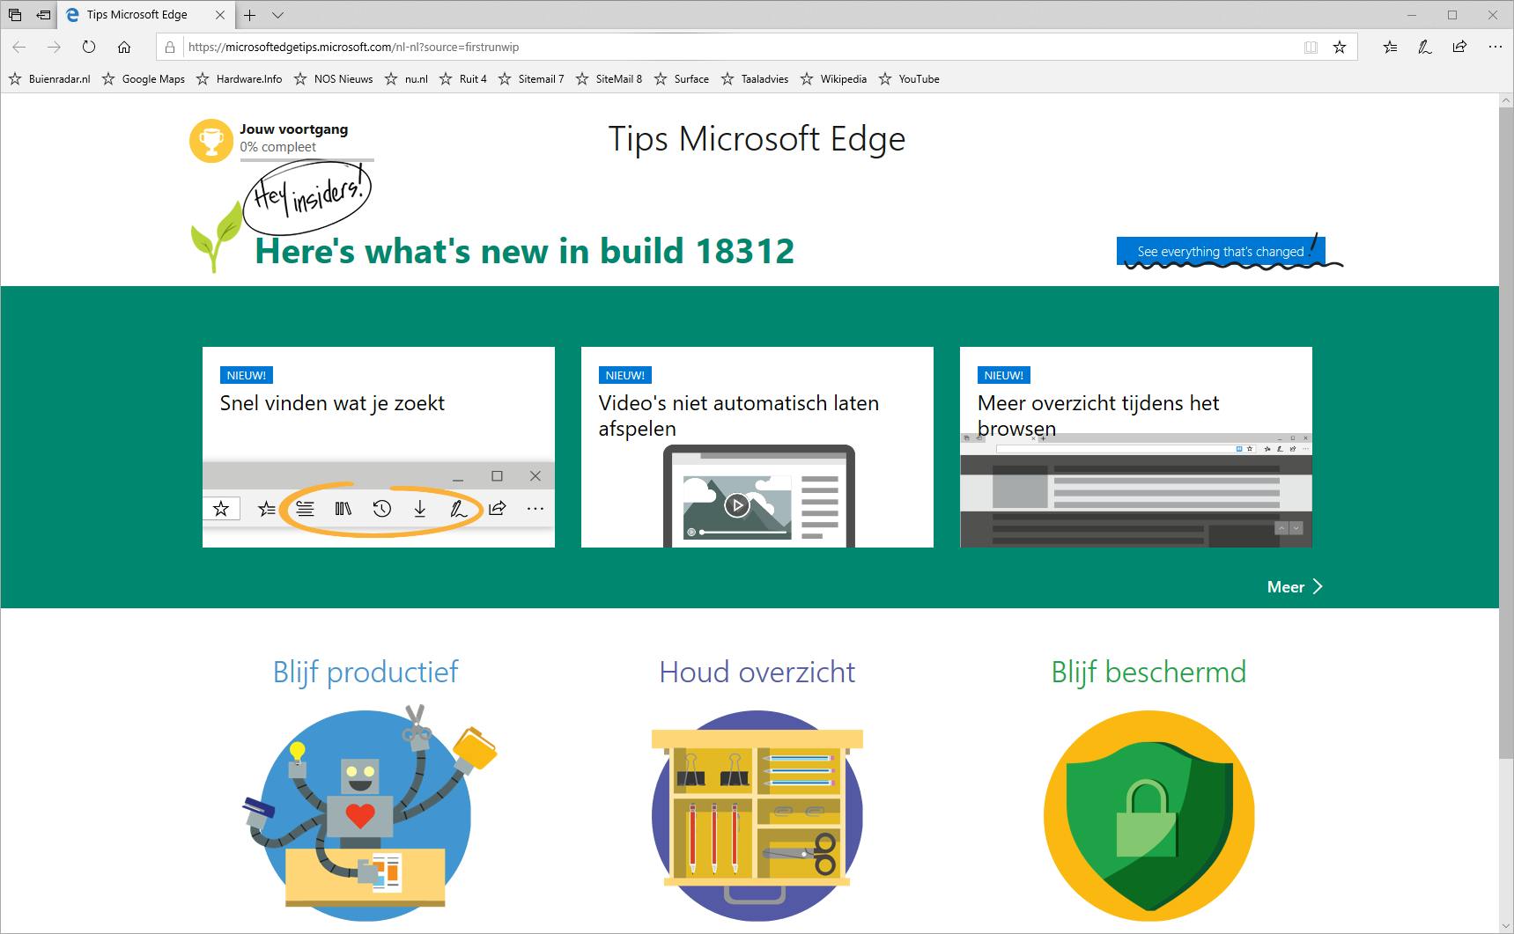Add this page to favorites with the star
The width and height of the screenshot is (1514, 934).
coord(1340,48)
